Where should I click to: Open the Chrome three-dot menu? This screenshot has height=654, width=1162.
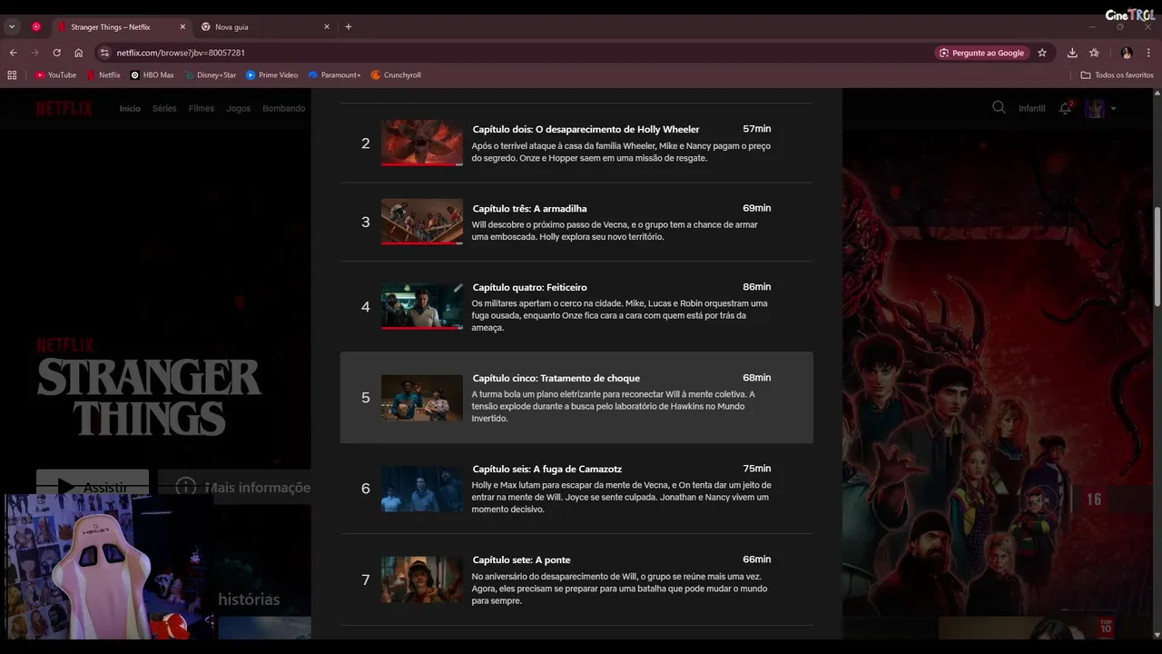[x=1149, y=53]
